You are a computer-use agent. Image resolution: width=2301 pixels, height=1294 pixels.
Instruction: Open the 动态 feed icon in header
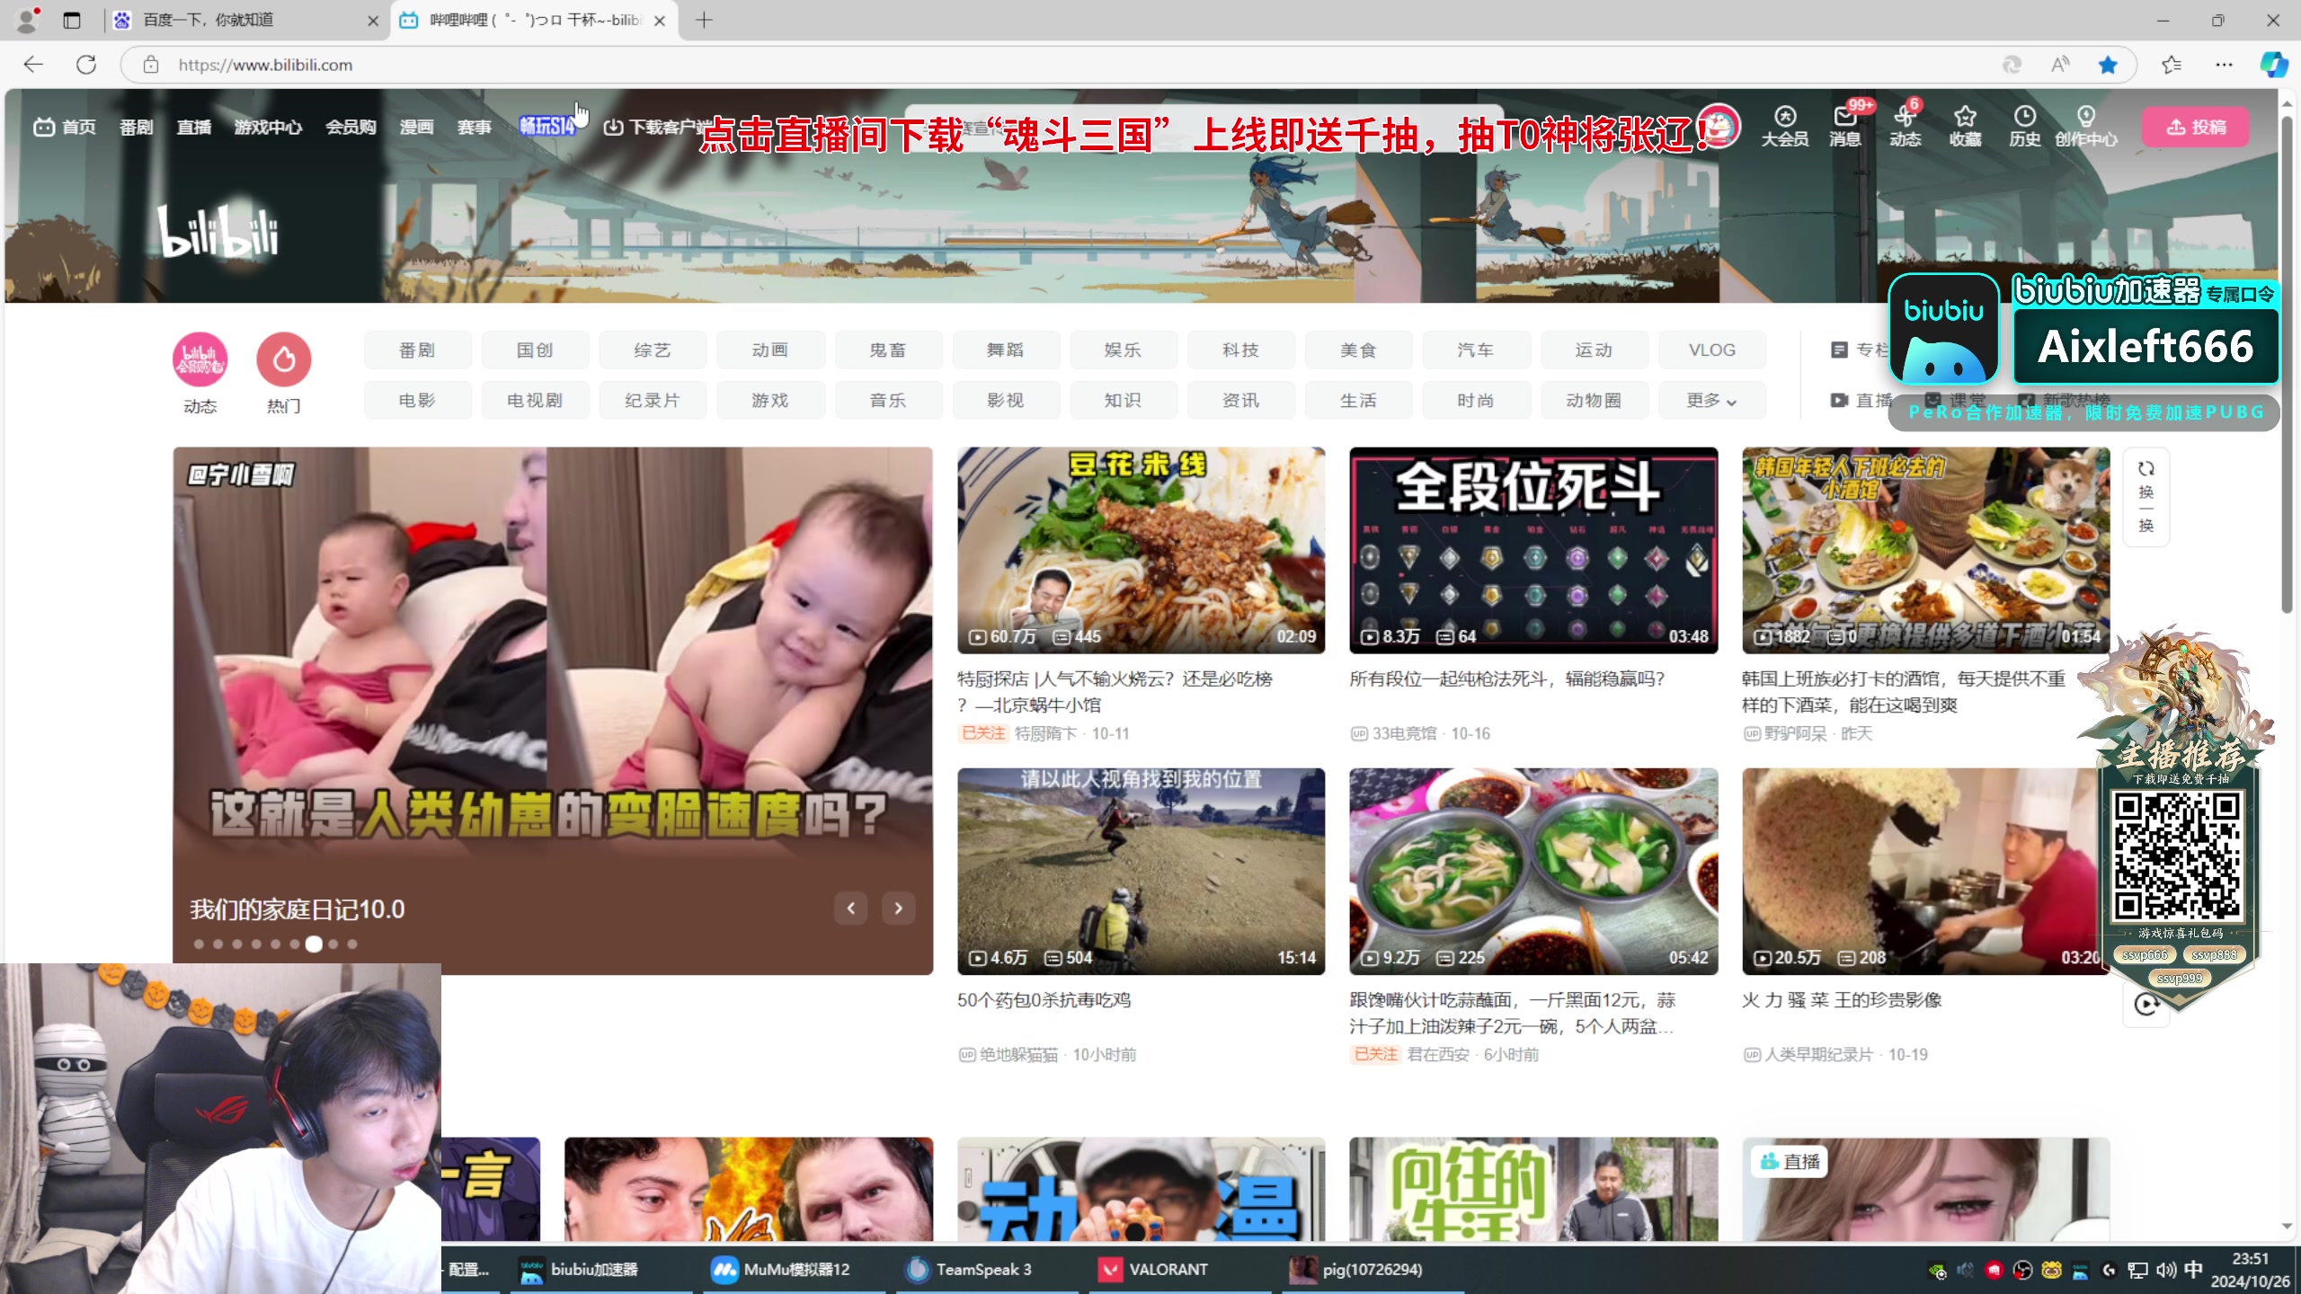pyautogui.click(x=1905, y=126)
